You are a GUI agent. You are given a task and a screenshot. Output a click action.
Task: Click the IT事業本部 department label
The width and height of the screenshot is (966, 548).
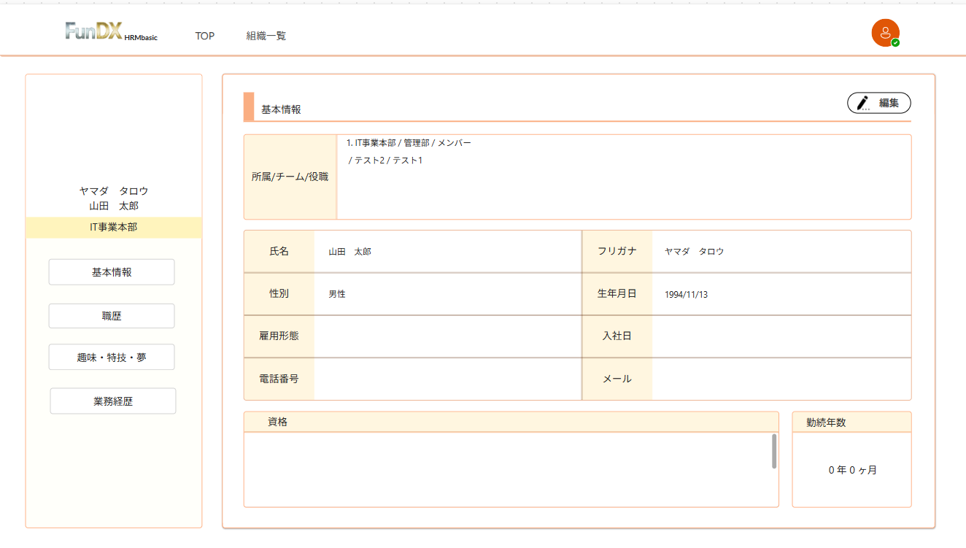click(114, 227)
